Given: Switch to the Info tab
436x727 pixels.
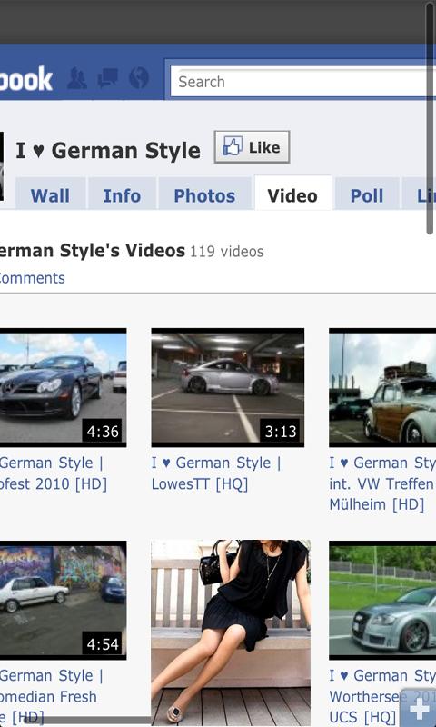Looking at the screenshot, I should pyautogui.click(x=122, y=195).
